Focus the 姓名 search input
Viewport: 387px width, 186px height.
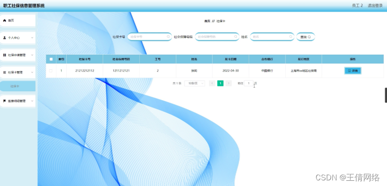(x=272, y=37)
